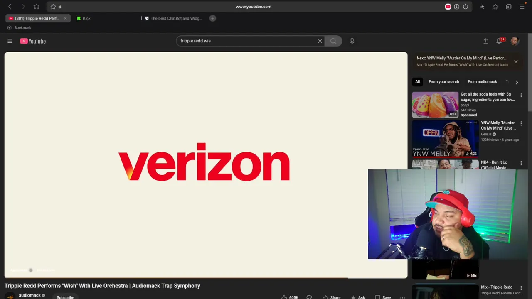Open the browser home page icon
This screenshot has height=299, width=532.
37,7
